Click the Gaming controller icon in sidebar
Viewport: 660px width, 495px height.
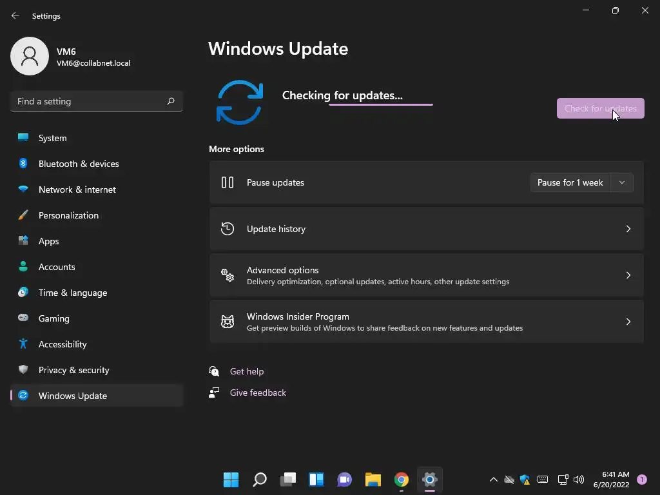click(23, 318)
